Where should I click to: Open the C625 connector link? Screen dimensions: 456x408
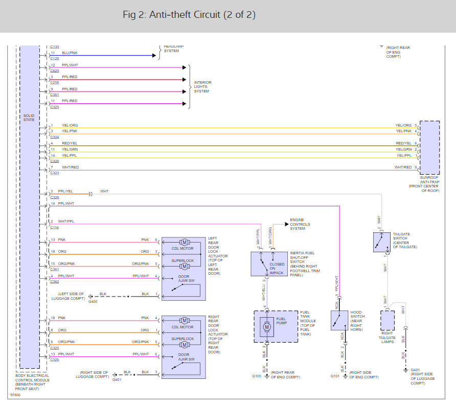(55, 70)
